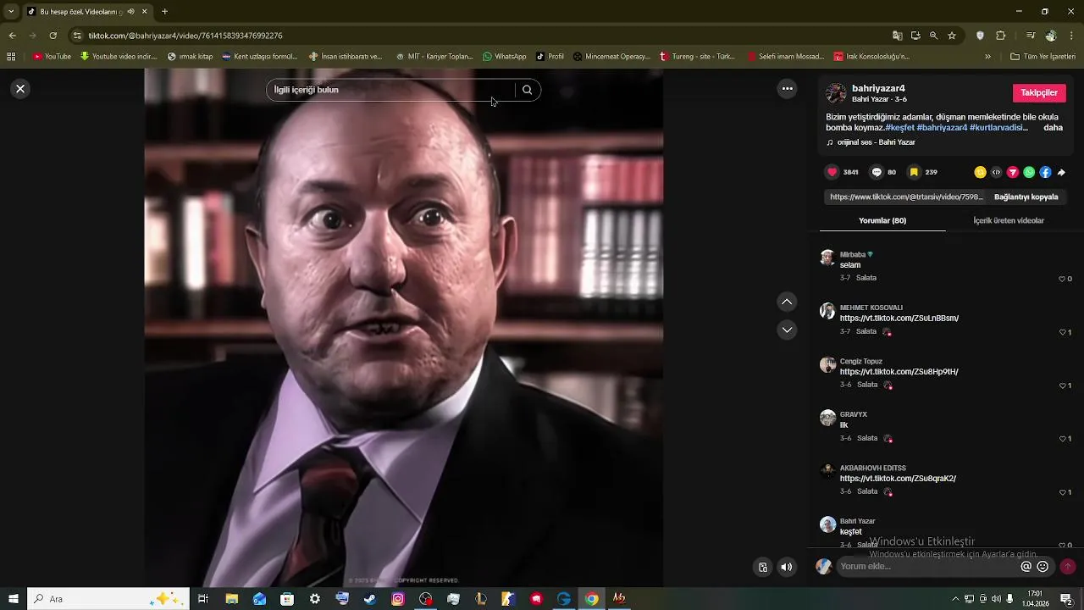Open the 'Tureng - site - Türk...' bookmark
The image size is (1084, 610).
(697, 57)
